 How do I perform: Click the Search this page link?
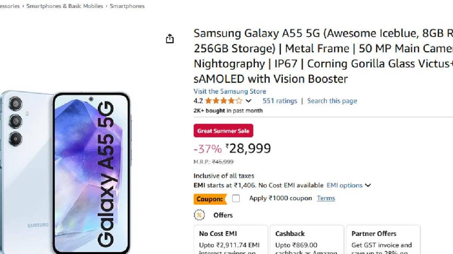pos(332,101)
